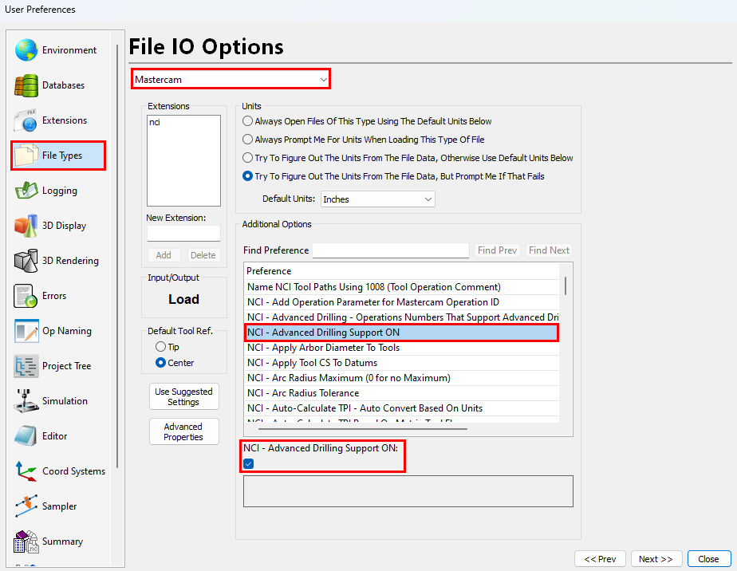Image resolution: width=737 pixels, height=571 pixels.
Task: Select NCI Add Operation Parameter row
Action: (402, 302)
